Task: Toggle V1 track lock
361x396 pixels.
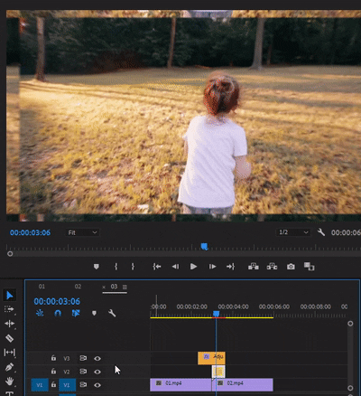Action: click(x=53, y=384)
